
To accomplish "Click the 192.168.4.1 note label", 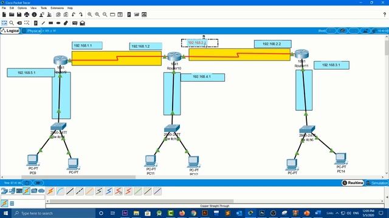I will click(x=202, y=77).
